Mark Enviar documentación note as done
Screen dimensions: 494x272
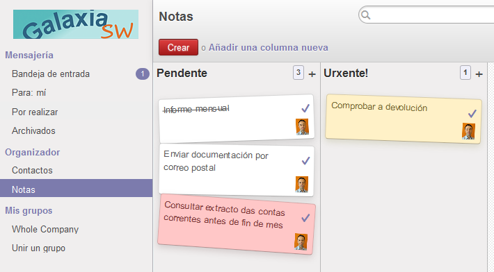[305, 161]
